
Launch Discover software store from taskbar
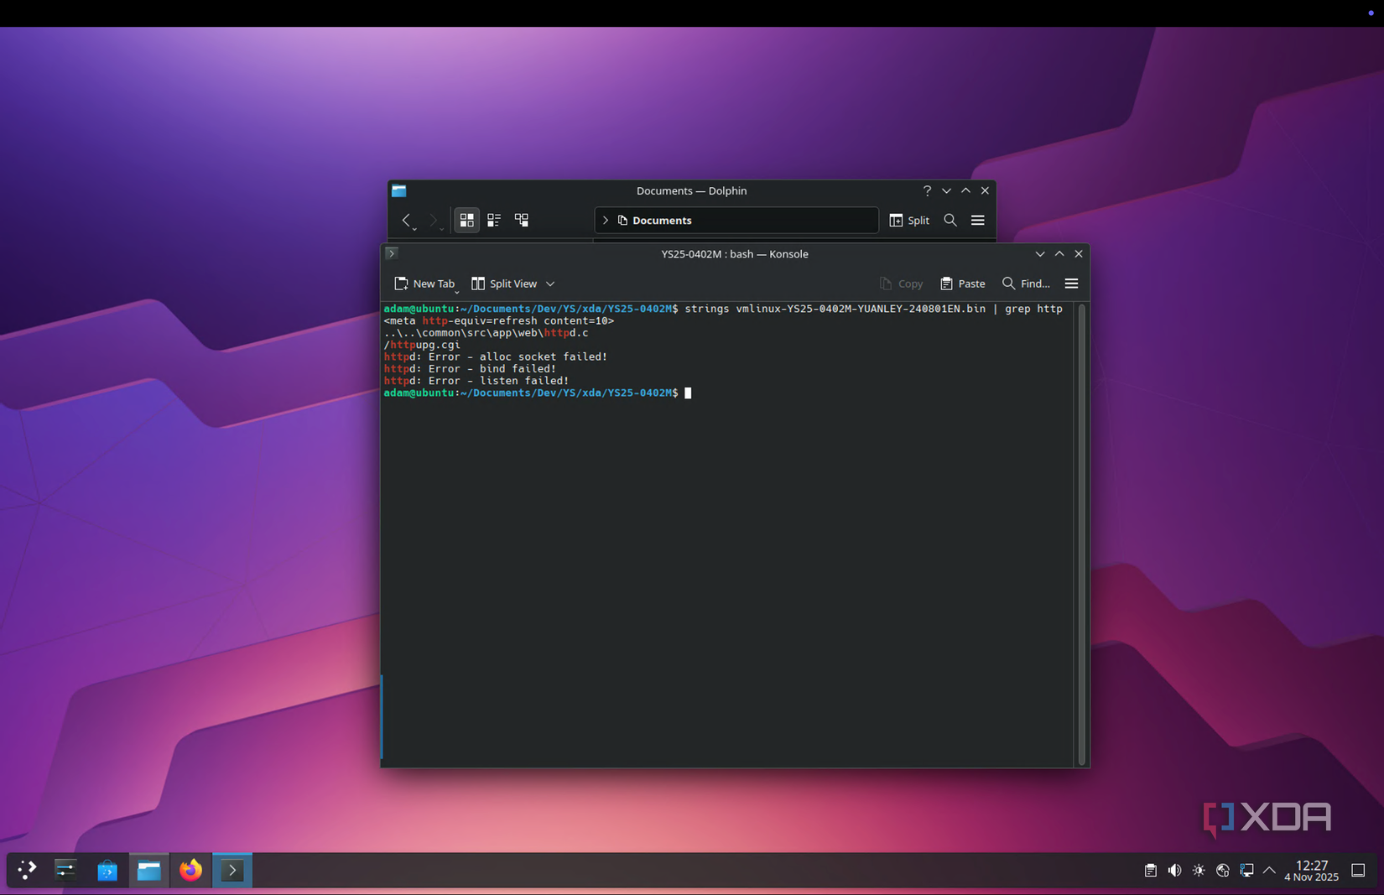tap(107, 870)
